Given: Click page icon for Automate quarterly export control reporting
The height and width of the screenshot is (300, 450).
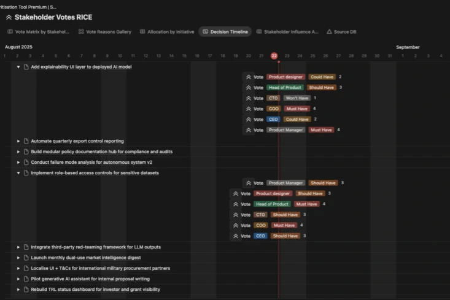Looking at the screenshot, I should [26, 141].
